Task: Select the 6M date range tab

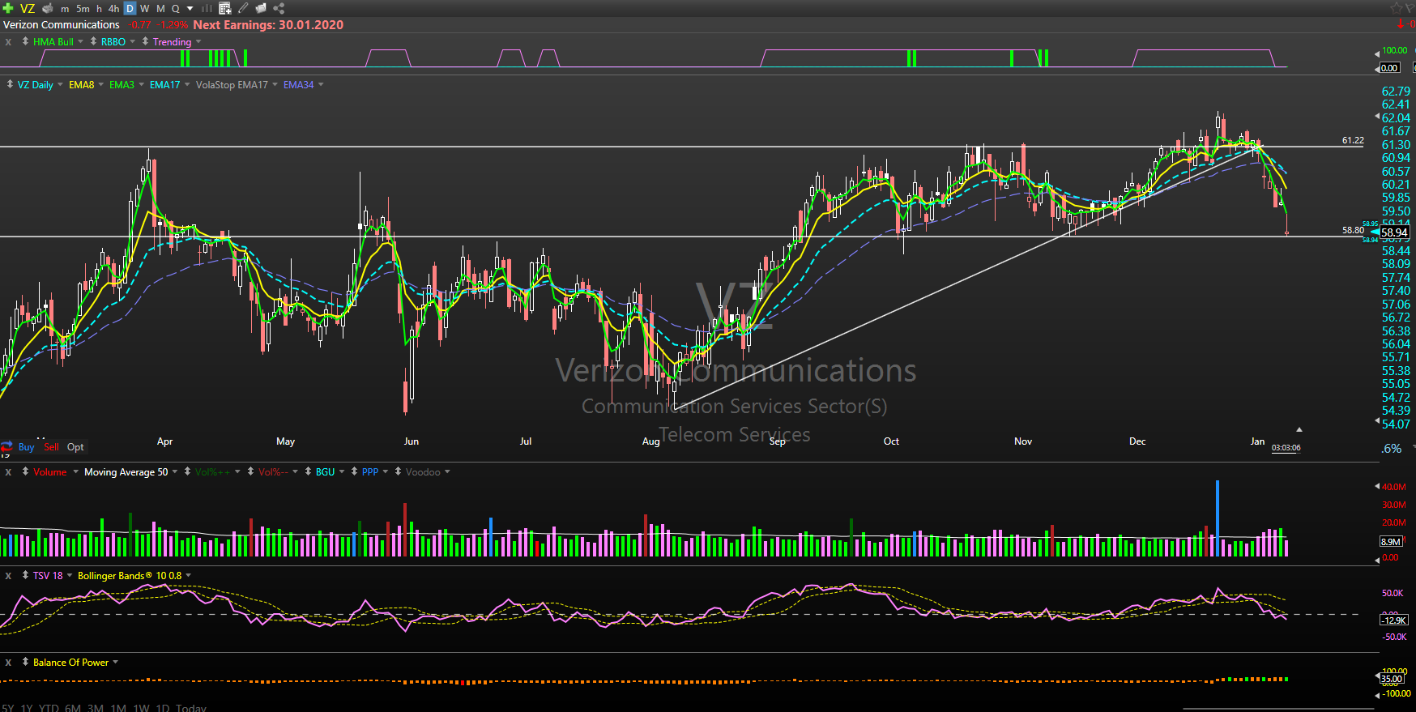Action: pos(73,708)
